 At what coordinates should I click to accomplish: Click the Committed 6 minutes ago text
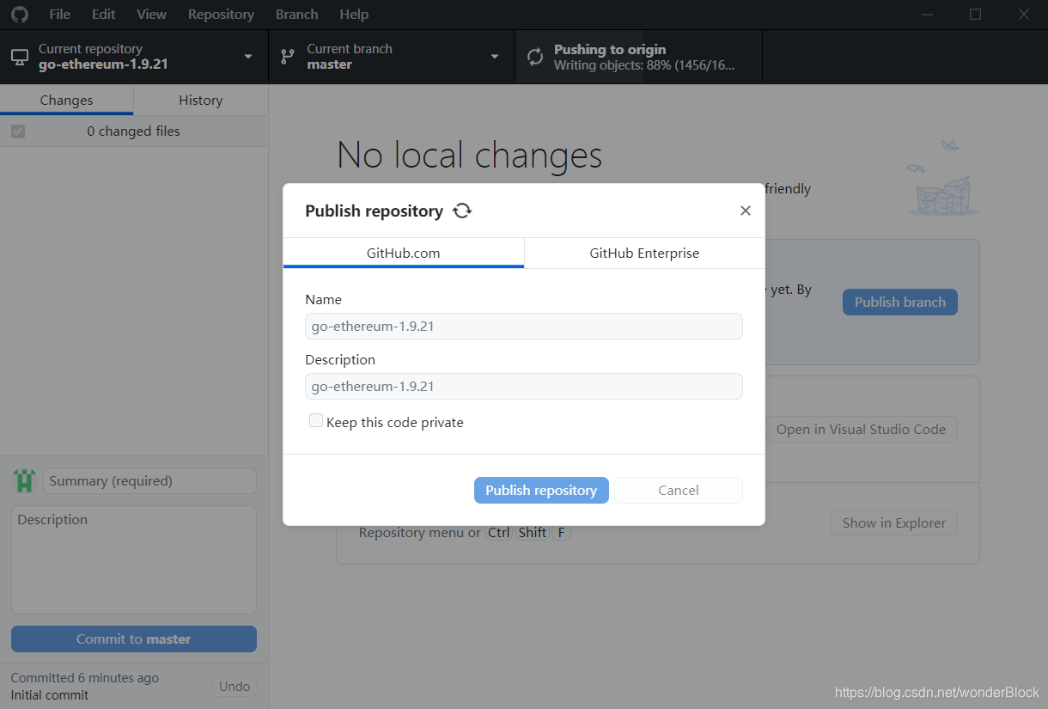[x=85, y=677]
